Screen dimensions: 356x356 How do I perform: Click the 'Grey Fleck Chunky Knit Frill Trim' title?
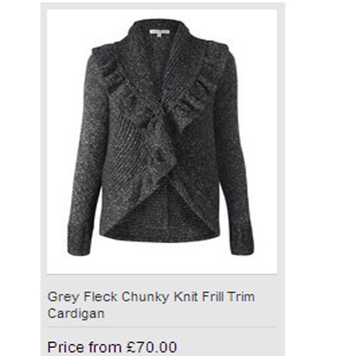151,297
